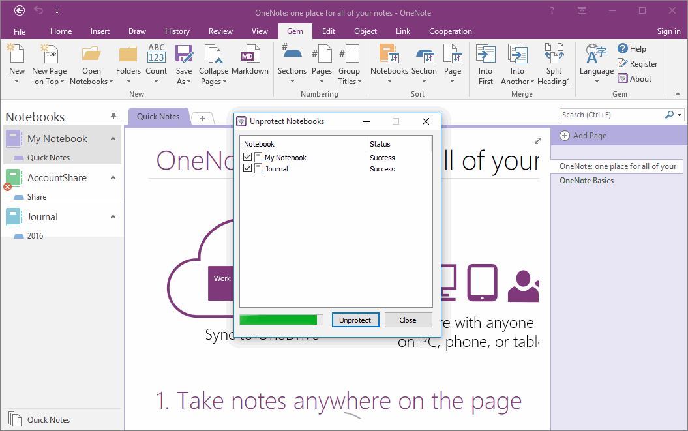The image size is (688, 431).
Task: Click the Status column header
Action: (398, 144)
